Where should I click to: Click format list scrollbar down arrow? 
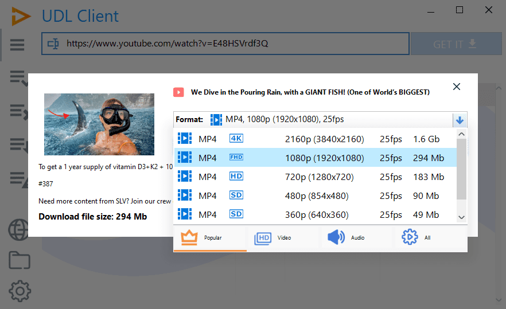[461, 217]
